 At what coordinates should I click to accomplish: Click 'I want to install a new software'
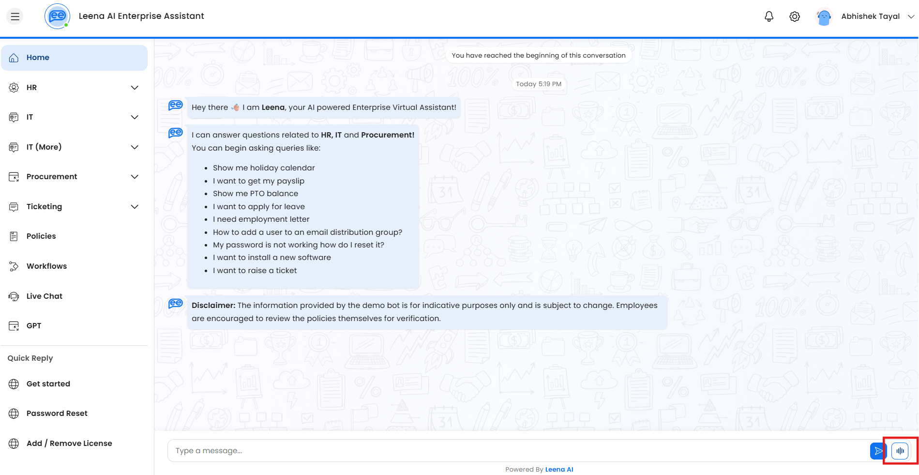click(x=272, y=258)
